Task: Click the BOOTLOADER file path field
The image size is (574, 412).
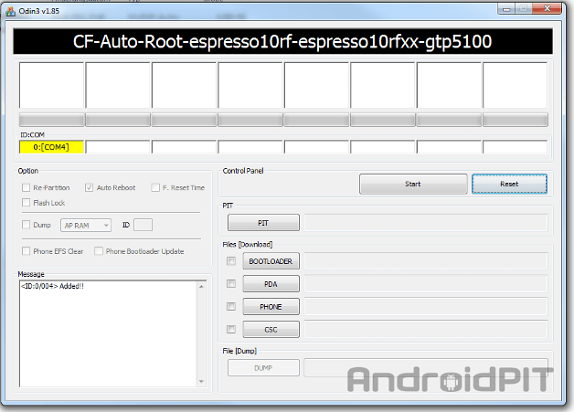Action: click(x=426, y=261)
